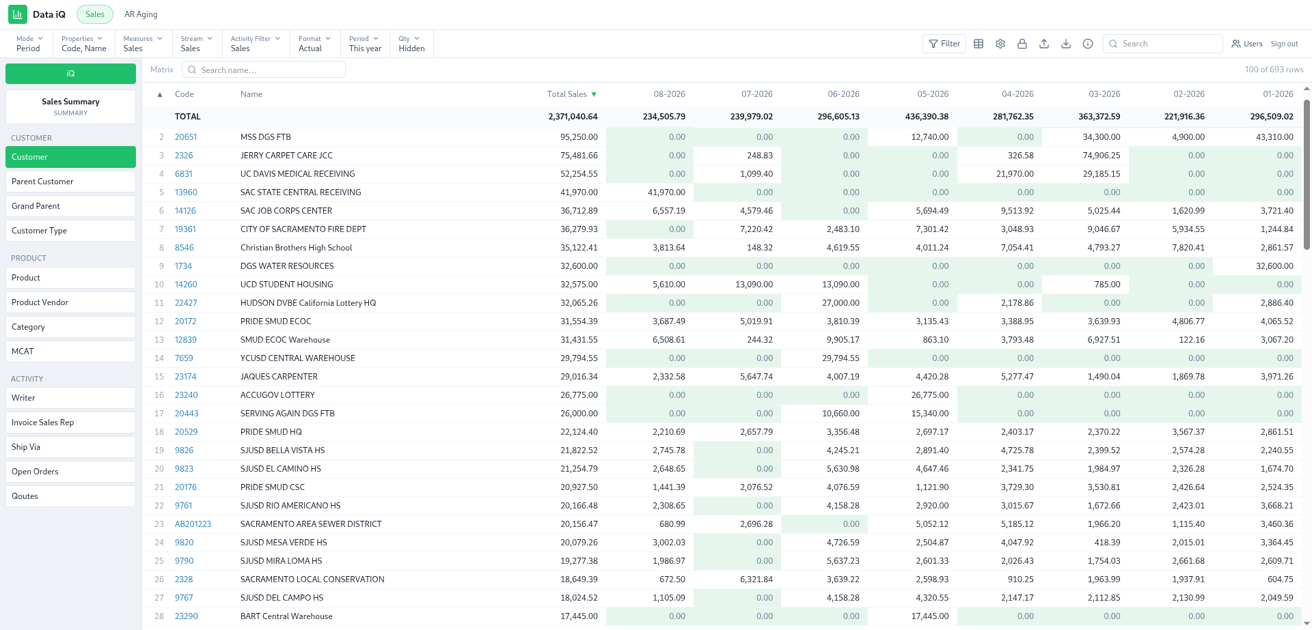Toggle the sort arrow beside Code header
This screenshot has width=1312, height=630.
coord(160,95)
